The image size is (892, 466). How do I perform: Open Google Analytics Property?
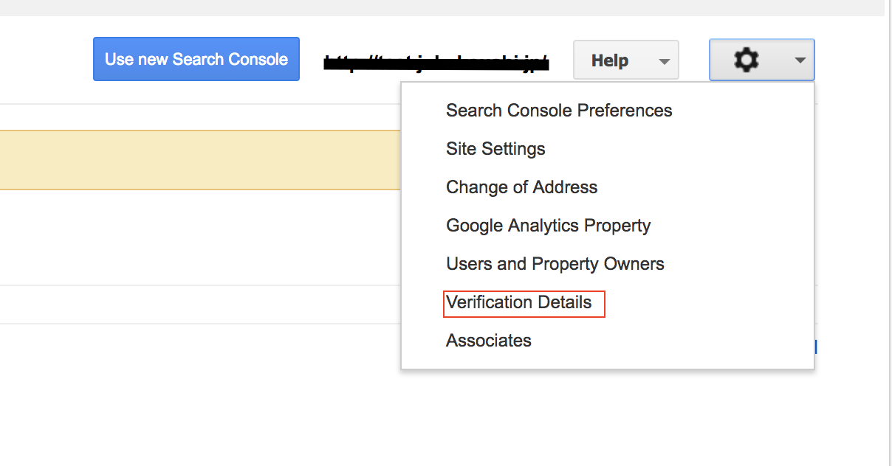click(x=549, y=226)
